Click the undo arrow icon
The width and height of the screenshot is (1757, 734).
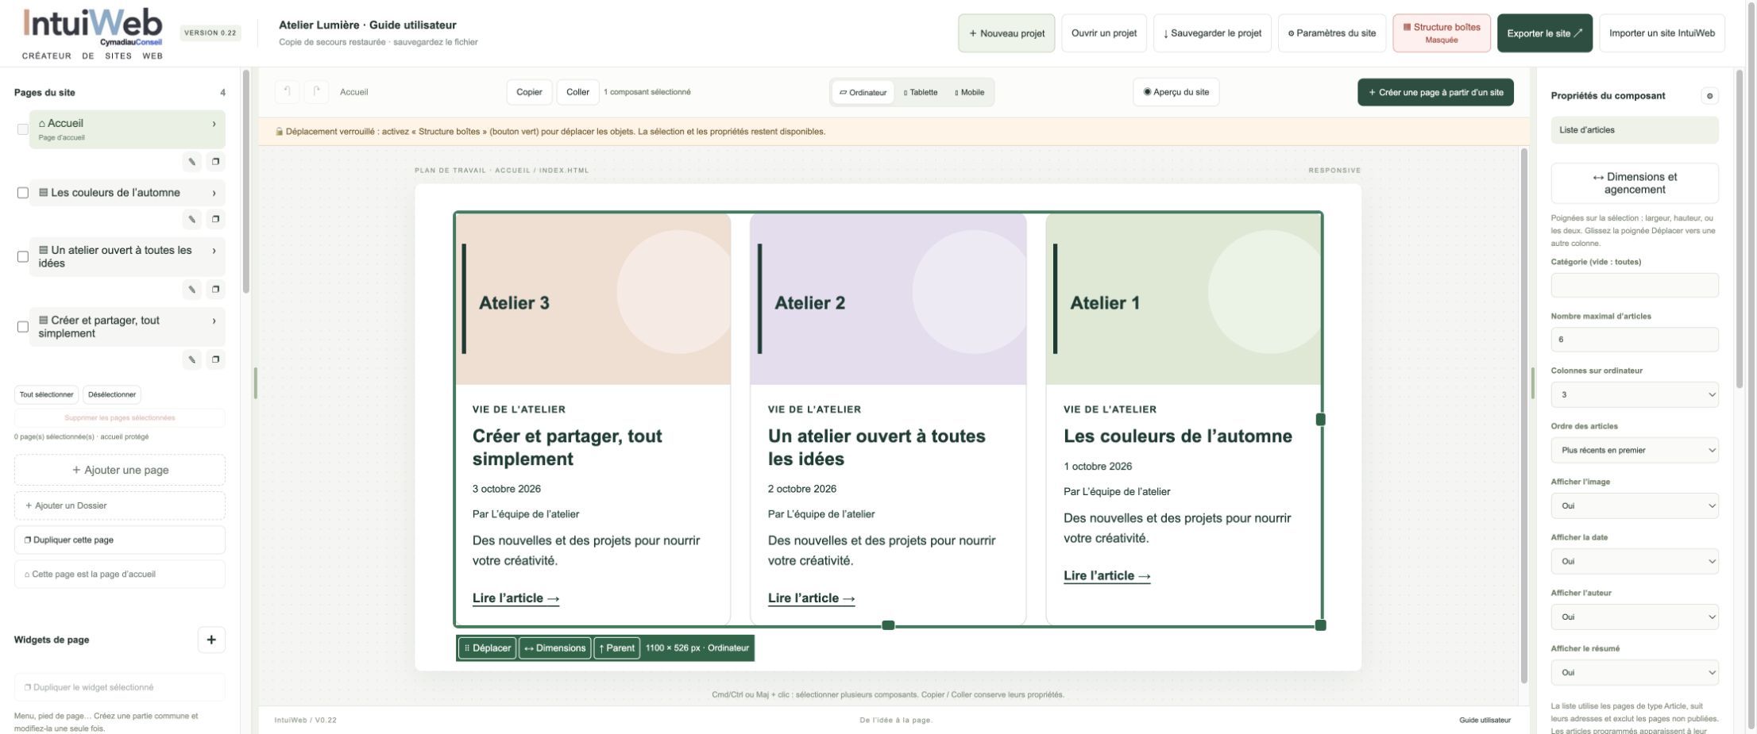point(287,92)
